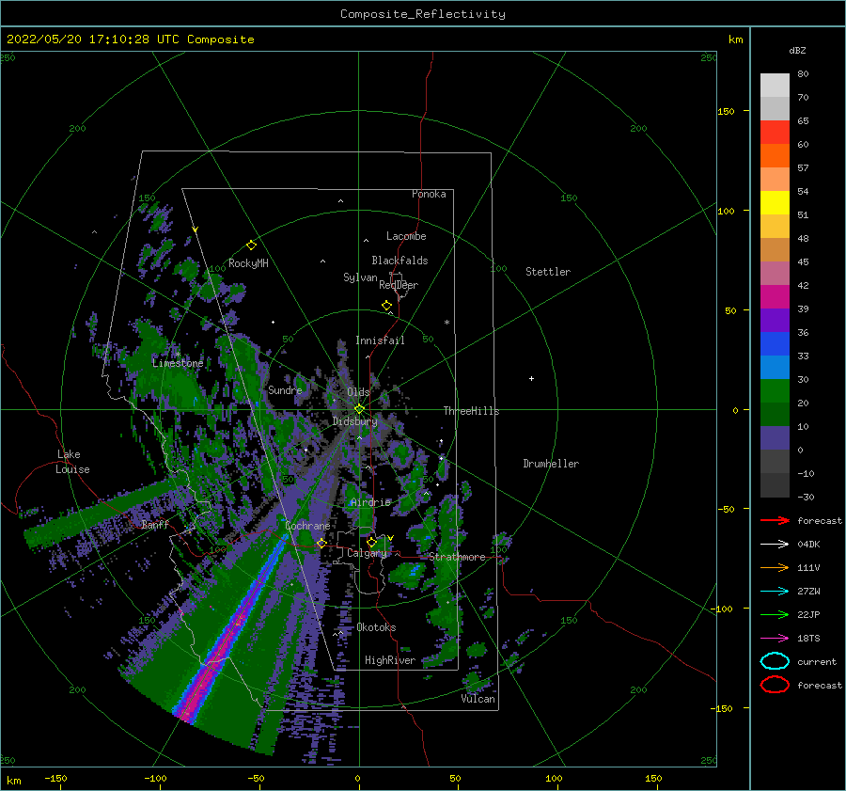Pick the lightest gray top swatch in legend
The image size is (846, 791).
[x=775, y=86]
